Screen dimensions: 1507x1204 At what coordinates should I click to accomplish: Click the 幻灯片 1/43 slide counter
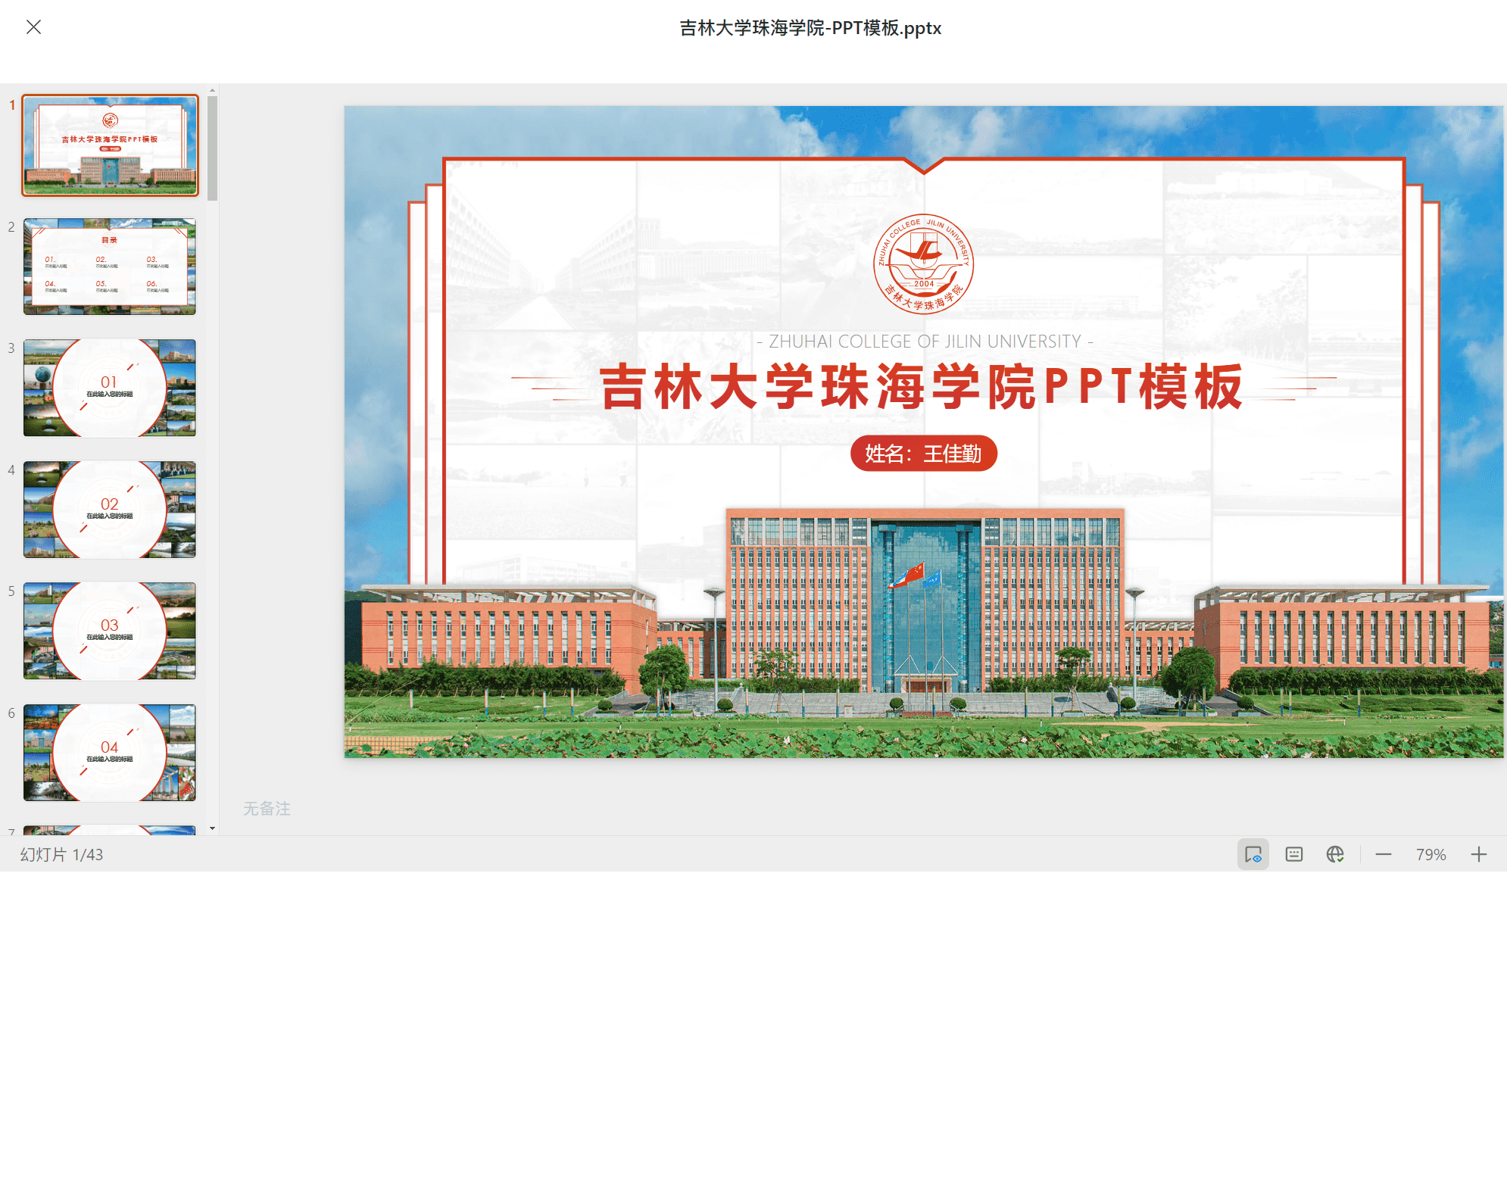(61, 855)
